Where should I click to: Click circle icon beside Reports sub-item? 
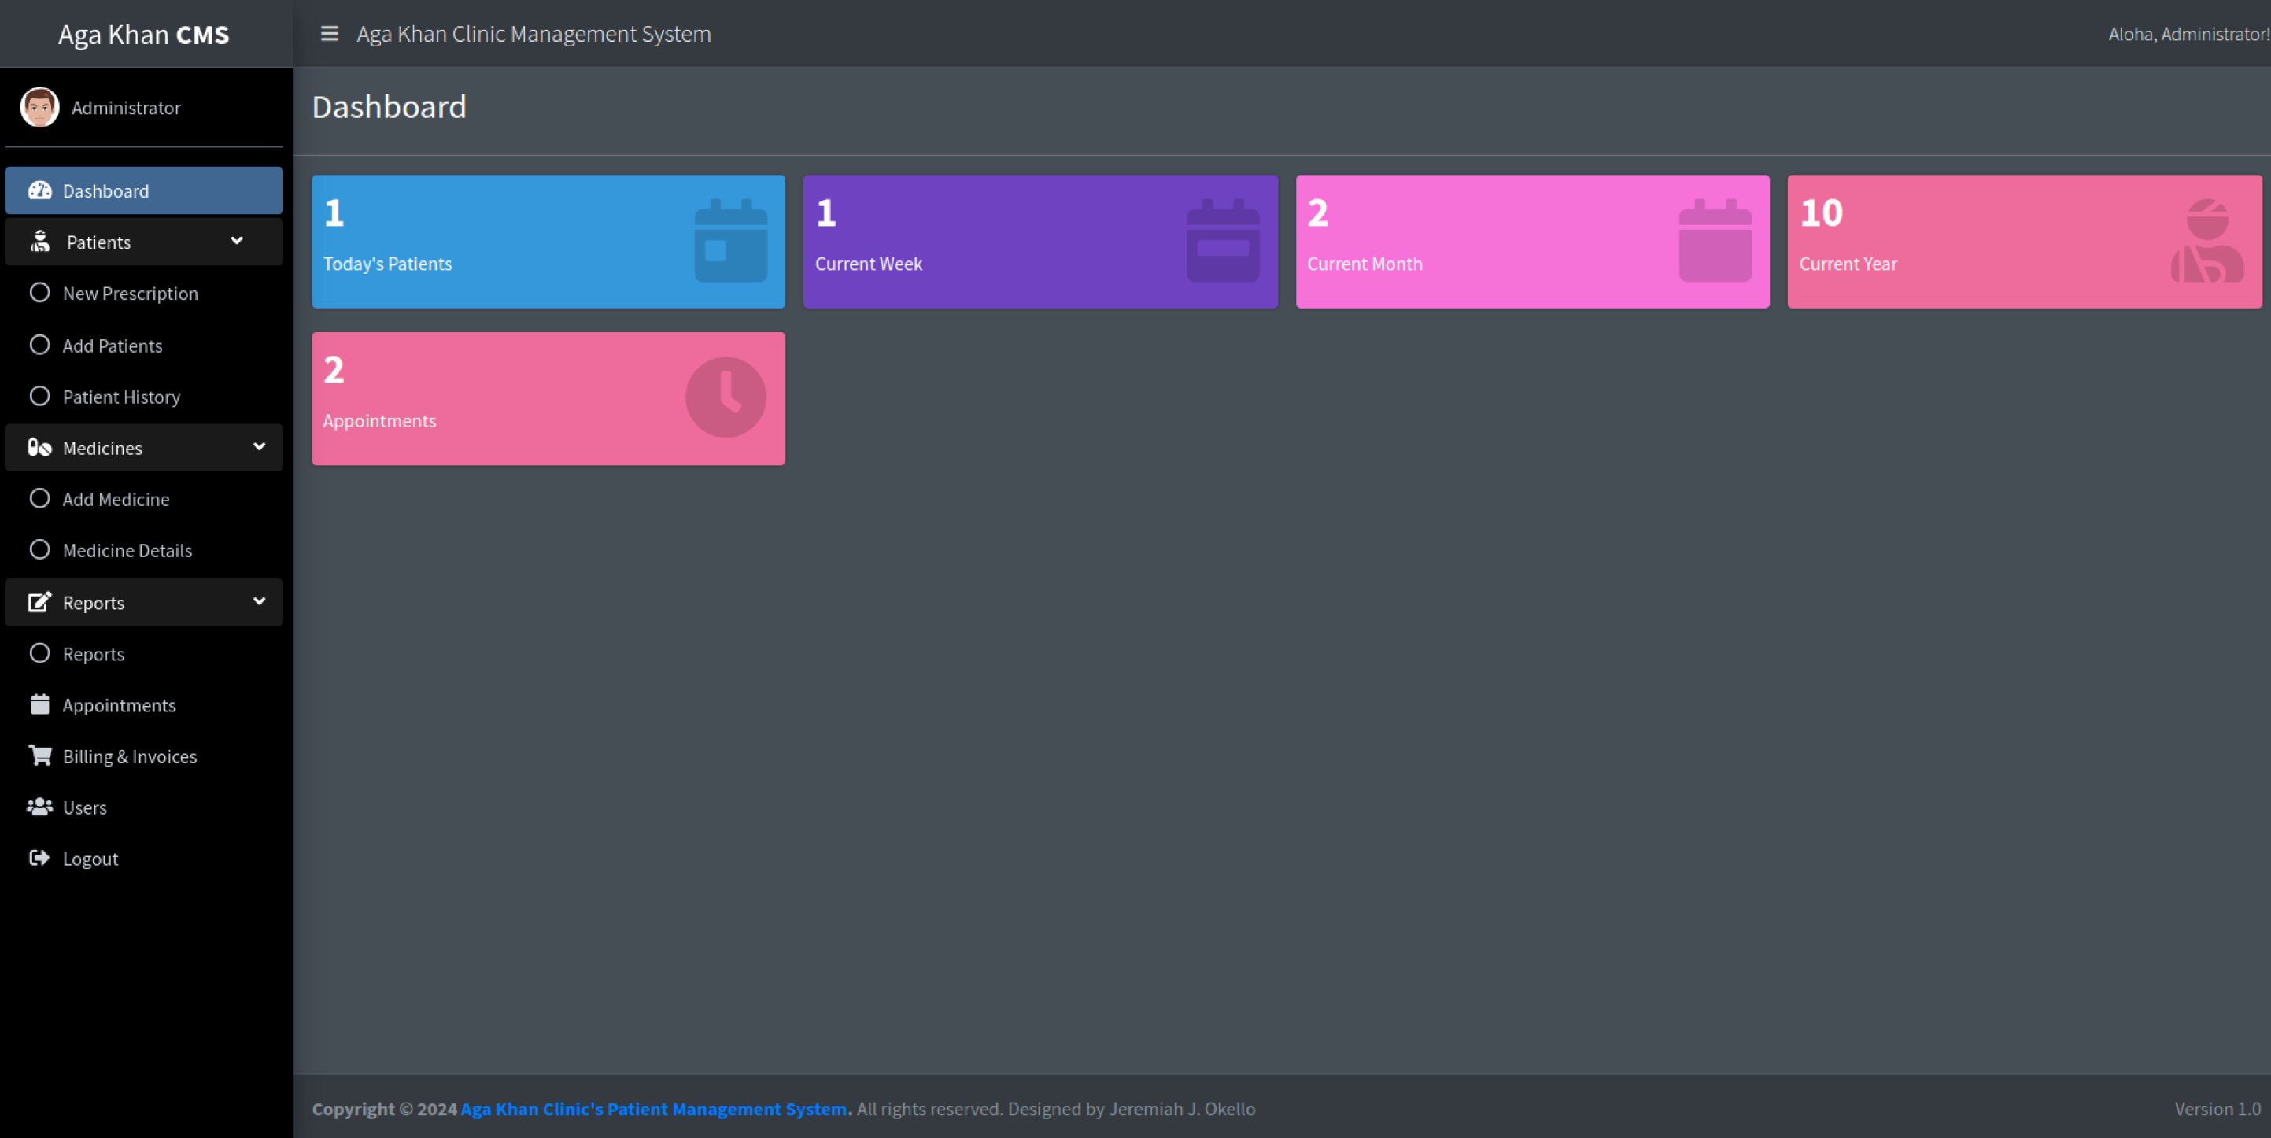point(39,653)
